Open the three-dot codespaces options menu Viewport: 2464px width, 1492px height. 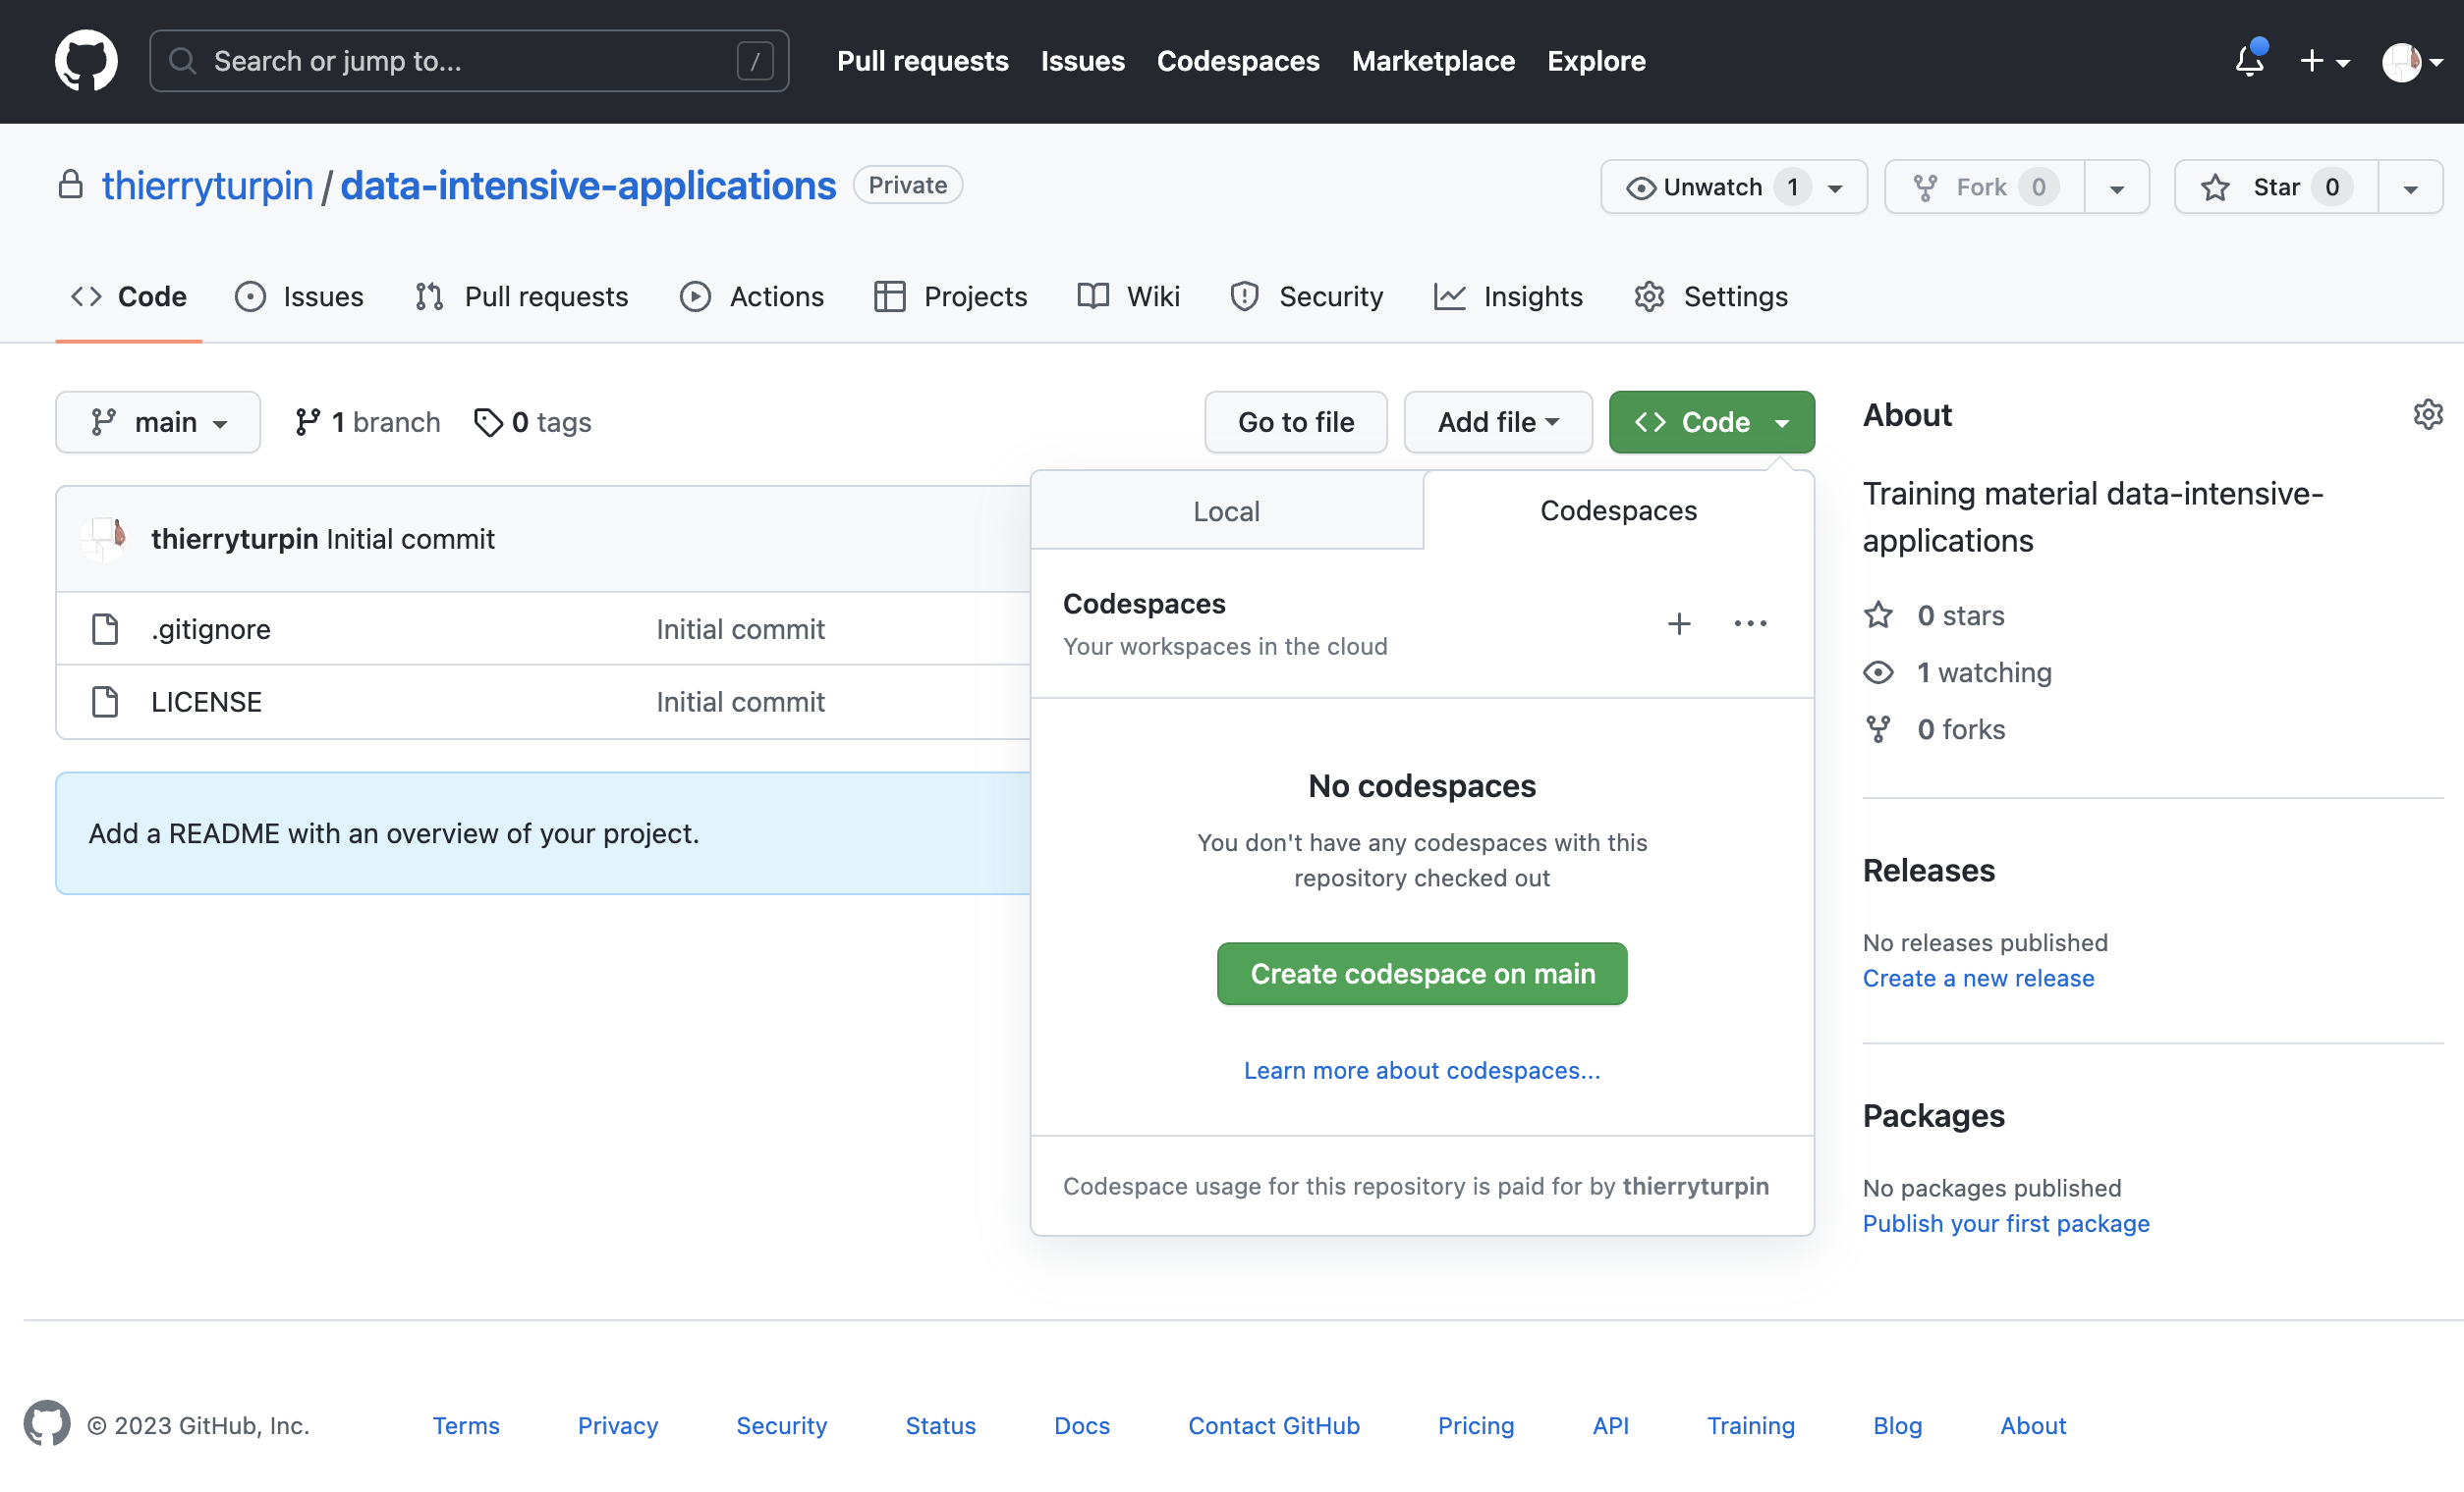pyautogui.click(x=1750, y=623)
